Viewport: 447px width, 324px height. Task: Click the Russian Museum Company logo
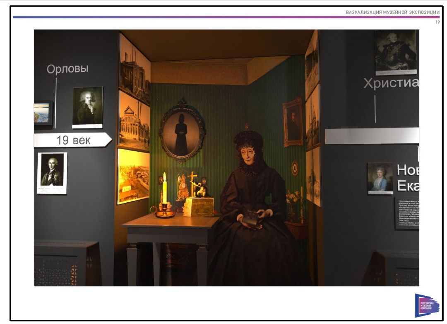pos(427,305)
